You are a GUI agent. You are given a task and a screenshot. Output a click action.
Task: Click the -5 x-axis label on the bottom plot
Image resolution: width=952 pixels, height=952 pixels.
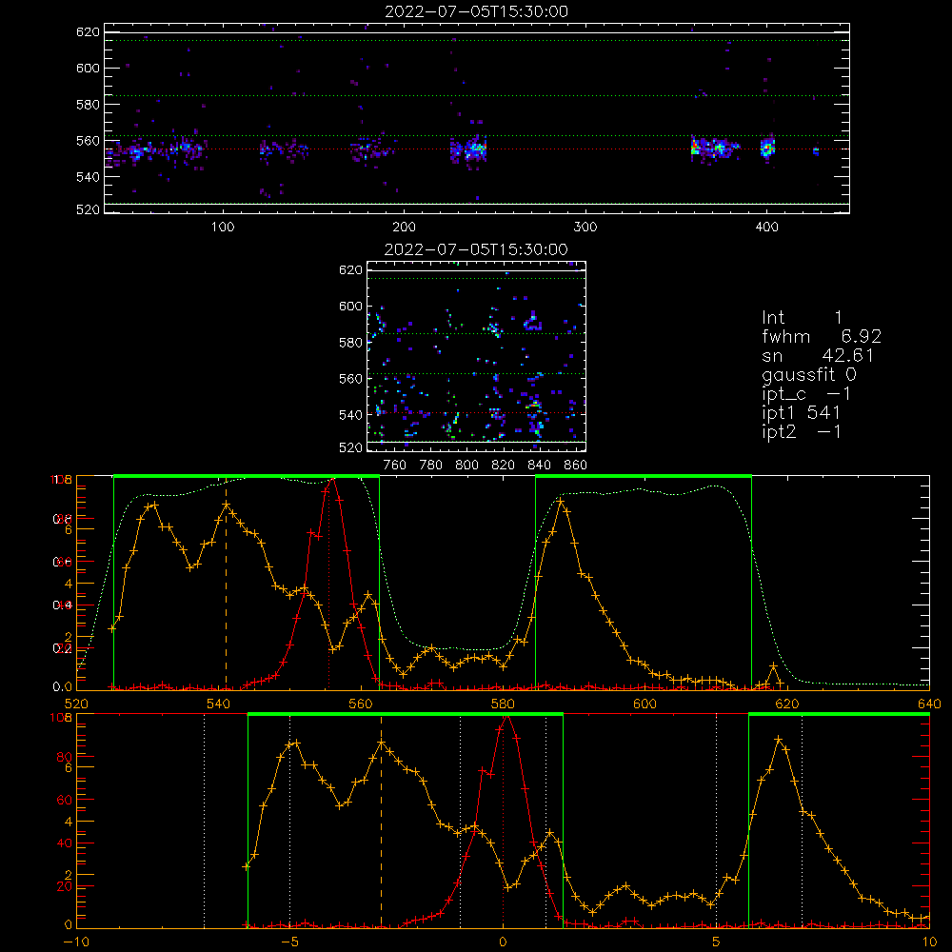pyautogui.click(x=290, y=942)
